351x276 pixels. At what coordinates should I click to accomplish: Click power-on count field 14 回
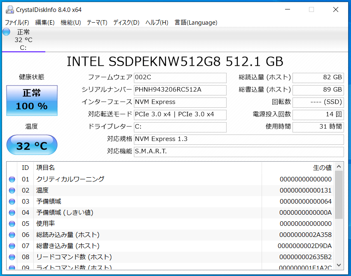pyautogui.click(x=318, y=115)
